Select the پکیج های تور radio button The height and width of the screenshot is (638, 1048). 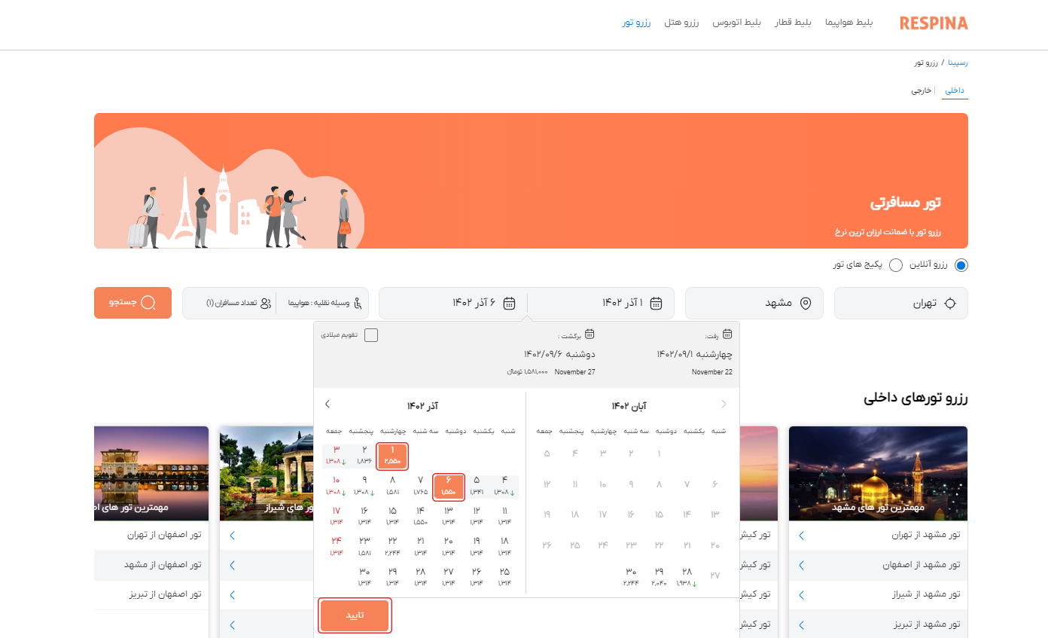896,265
